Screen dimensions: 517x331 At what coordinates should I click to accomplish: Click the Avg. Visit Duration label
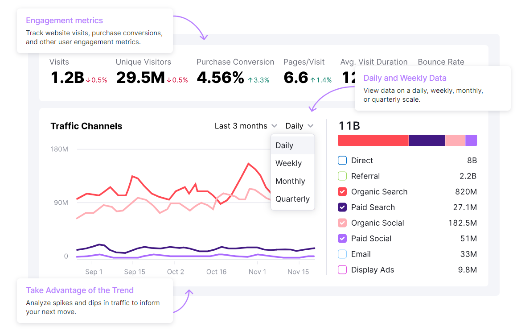374,62
